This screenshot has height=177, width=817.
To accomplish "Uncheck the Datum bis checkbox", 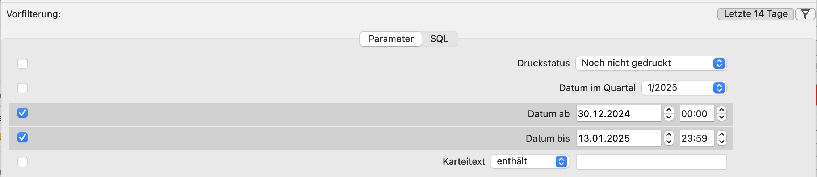I will pyautogui.click(x=22, y=138).
